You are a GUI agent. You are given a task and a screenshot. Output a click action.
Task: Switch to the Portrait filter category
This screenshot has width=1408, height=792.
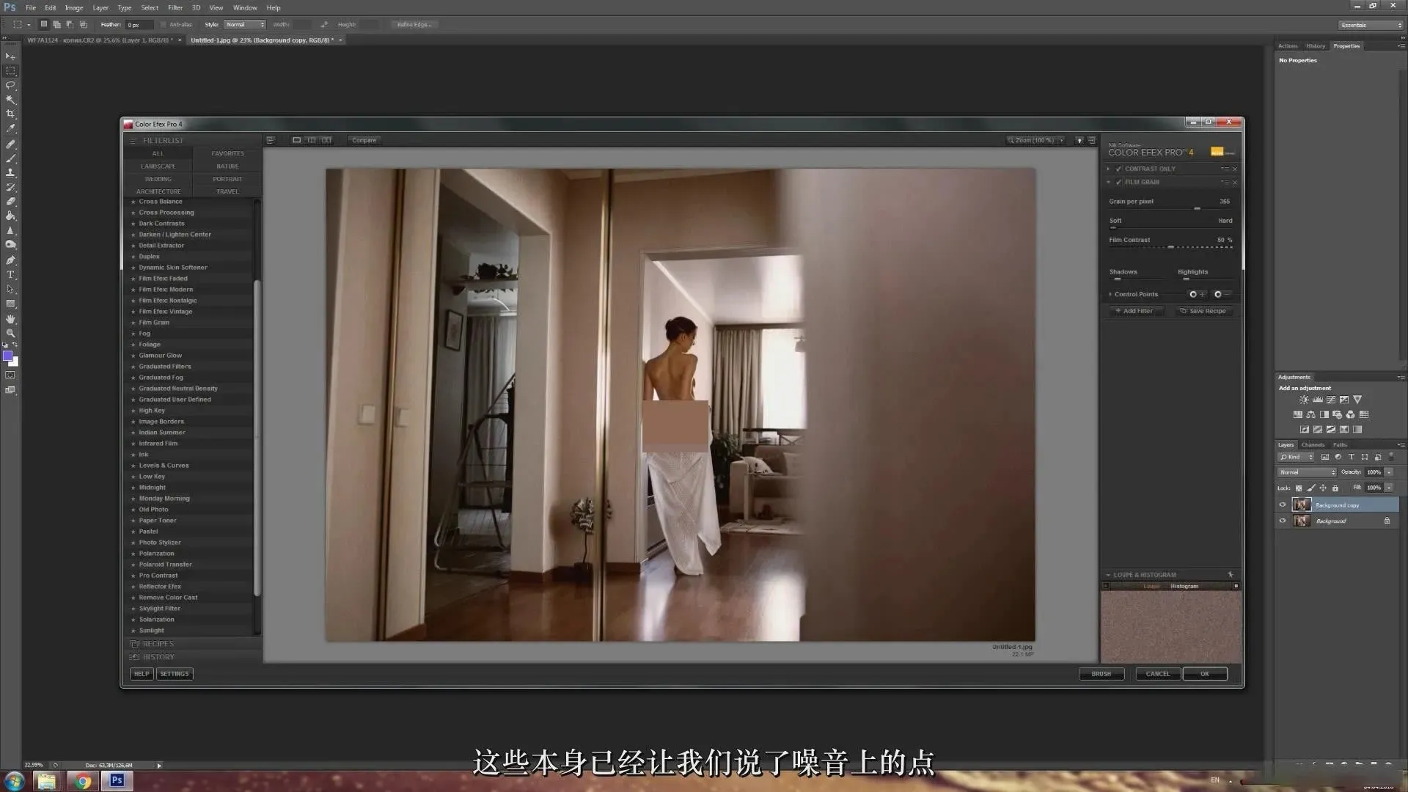click(227, 179)
